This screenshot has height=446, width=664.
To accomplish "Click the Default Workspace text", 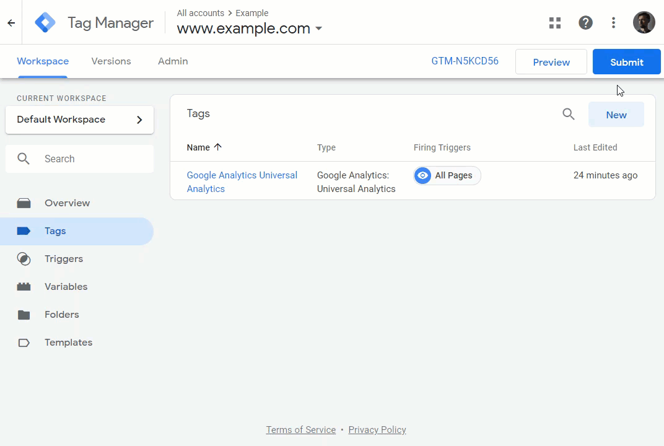I will pos(61,120).
